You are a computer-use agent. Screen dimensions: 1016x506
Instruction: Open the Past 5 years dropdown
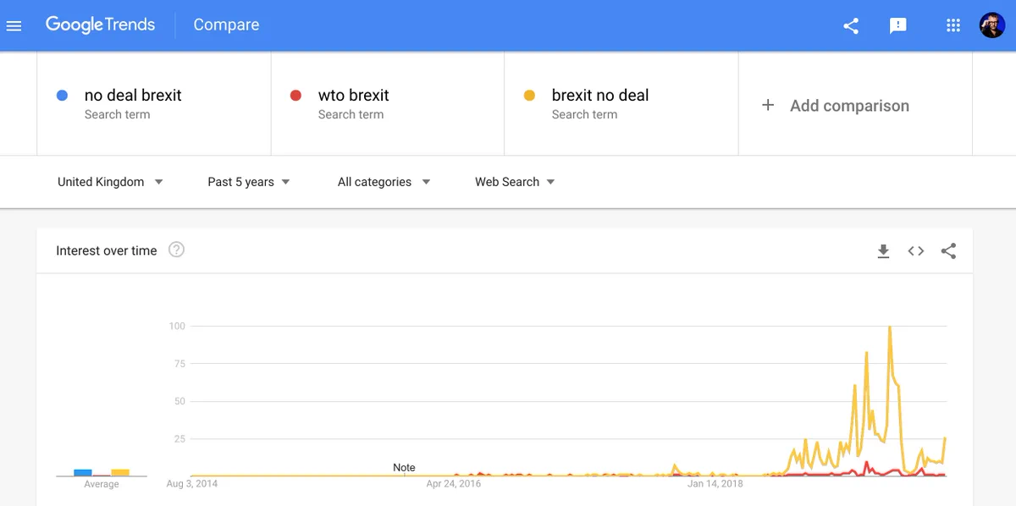pyautogui.click(x=249, y=182)
